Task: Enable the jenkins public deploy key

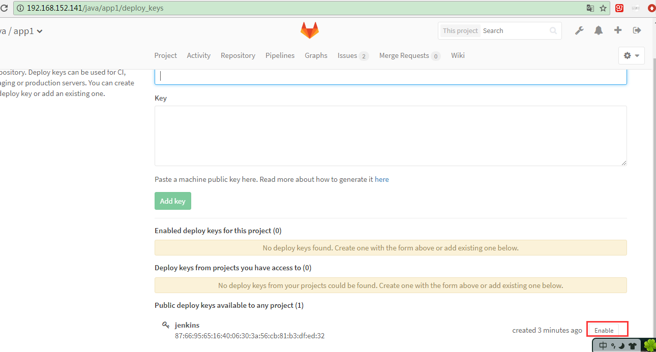Action: pos(604,330)
